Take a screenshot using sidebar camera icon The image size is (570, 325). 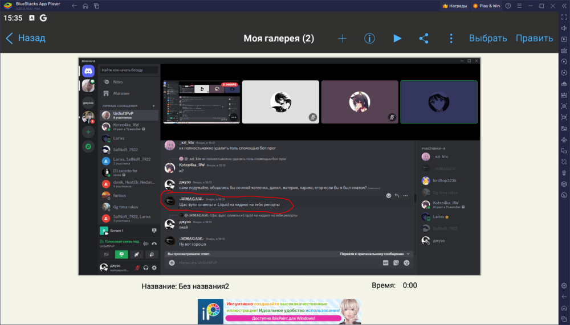pyautogui.click(x=564, y=106)
